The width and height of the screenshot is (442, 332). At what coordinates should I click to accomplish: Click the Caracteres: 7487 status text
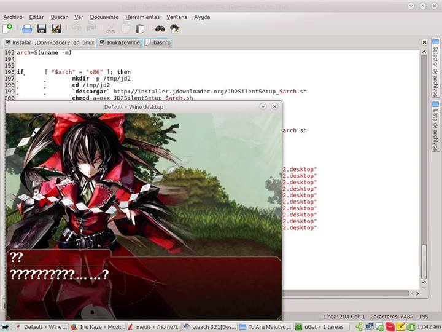click(x=392, y=317)
